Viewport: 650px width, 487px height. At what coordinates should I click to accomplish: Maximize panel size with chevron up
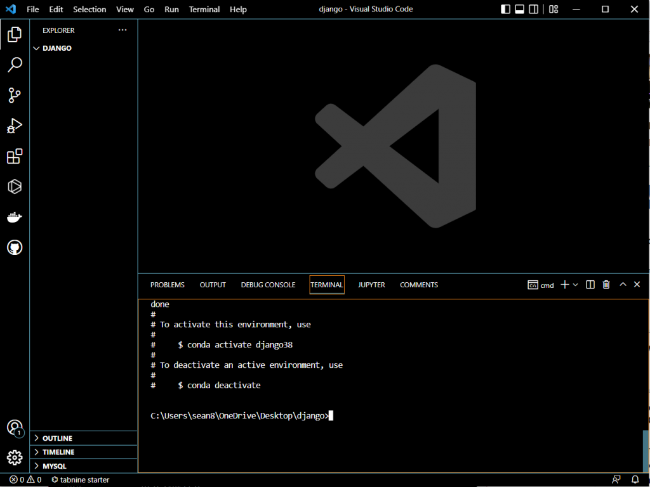tap(623, 284)
